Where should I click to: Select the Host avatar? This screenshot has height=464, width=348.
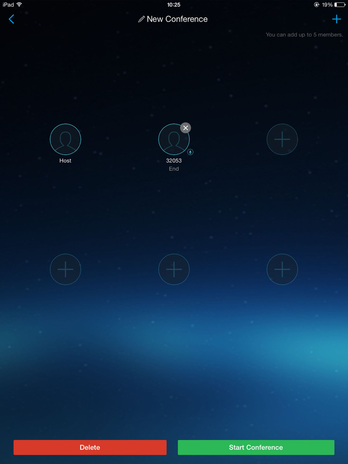click(65, 139)
